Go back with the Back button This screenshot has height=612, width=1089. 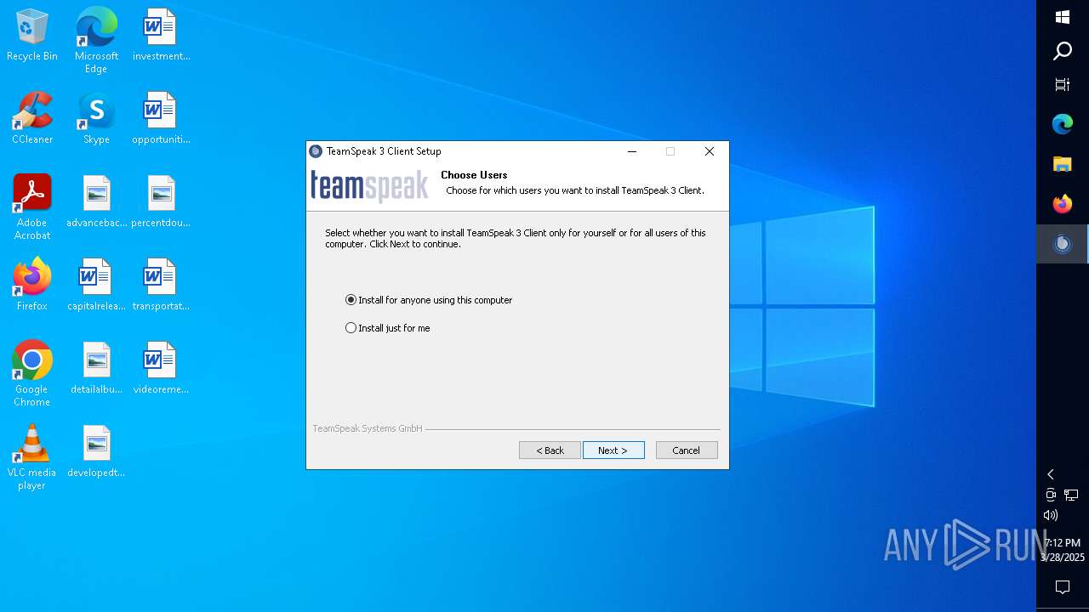pos(550,450)
